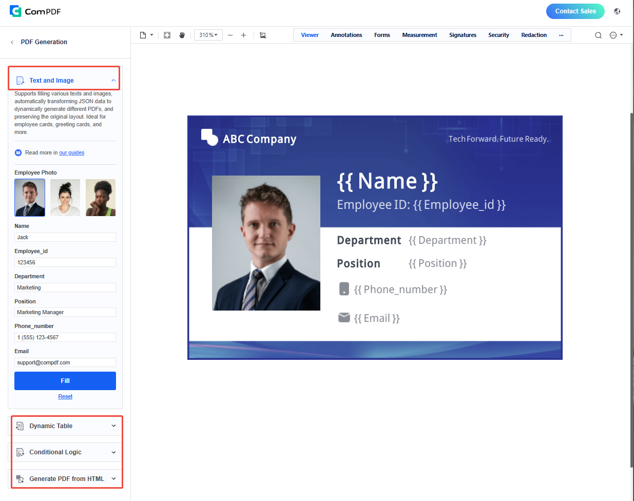The height and width of the screenshot is (501, 634).
Task: Toggle full screen view icon
Action: pos(167,35)
